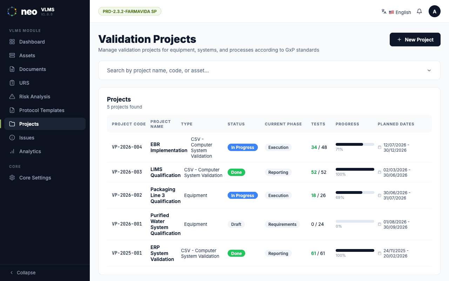Click the Core Settings gear icon
Viewport: 449px width, 281px height.
pos(12,178)
